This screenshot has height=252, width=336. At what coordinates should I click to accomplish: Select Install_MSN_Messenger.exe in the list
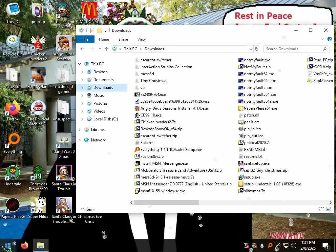point(161,163)
